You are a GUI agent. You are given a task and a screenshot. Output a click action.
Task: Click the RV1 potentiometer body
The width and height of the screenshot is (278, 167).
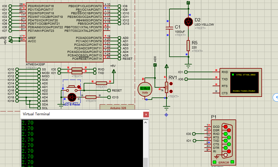click(166, 87)
